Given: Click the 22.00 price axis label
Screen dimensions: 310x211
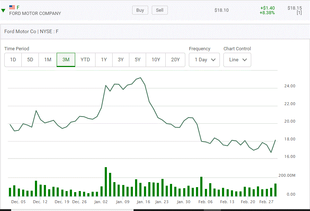Looking at the screenshot, I should (x=290, y=104).
